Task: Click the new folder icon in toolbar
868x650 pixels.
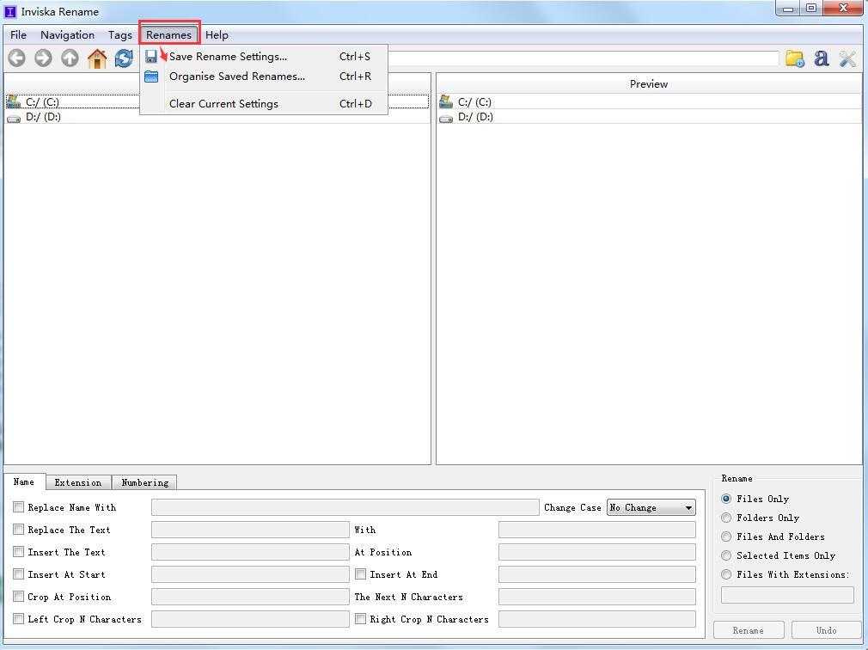Action: (x=795, y=58)
